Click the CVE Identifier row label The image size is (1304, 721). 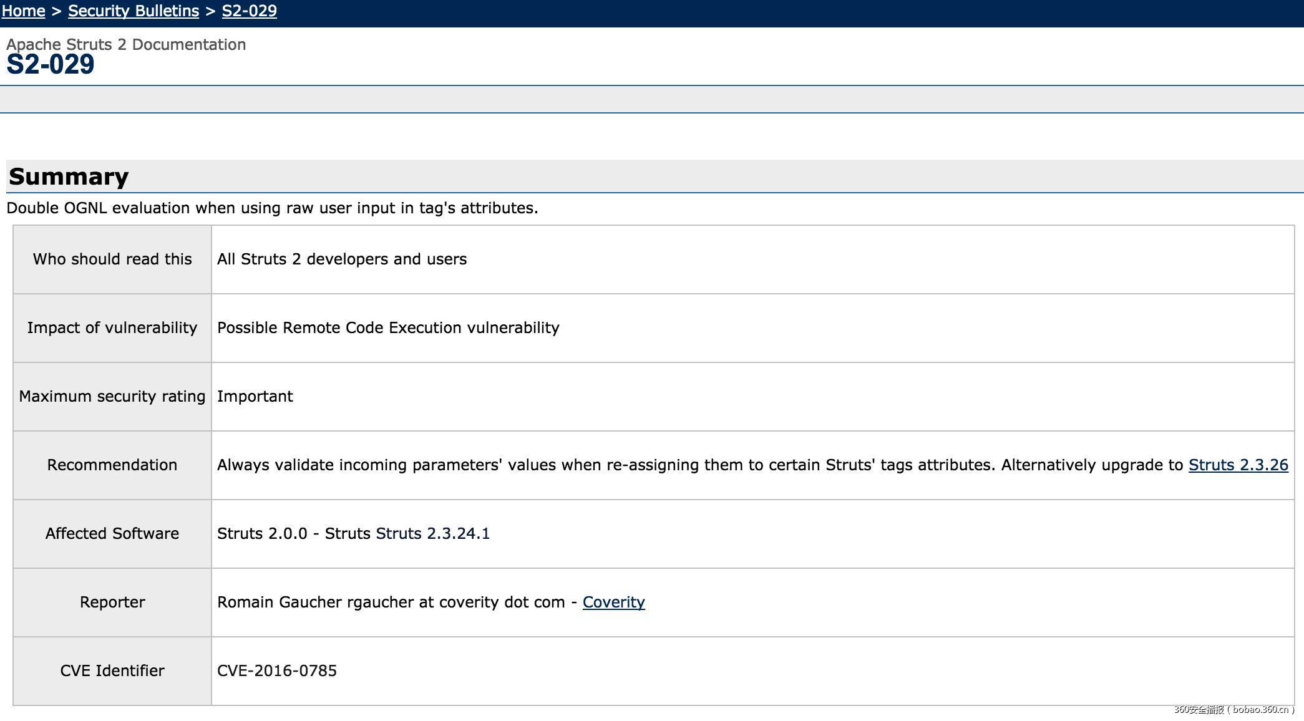(x=112, y=671)
